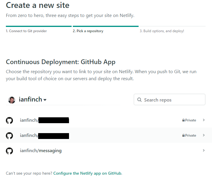Click the lock icon on the first private repo
Screen dimensions: 212x177
184,120
